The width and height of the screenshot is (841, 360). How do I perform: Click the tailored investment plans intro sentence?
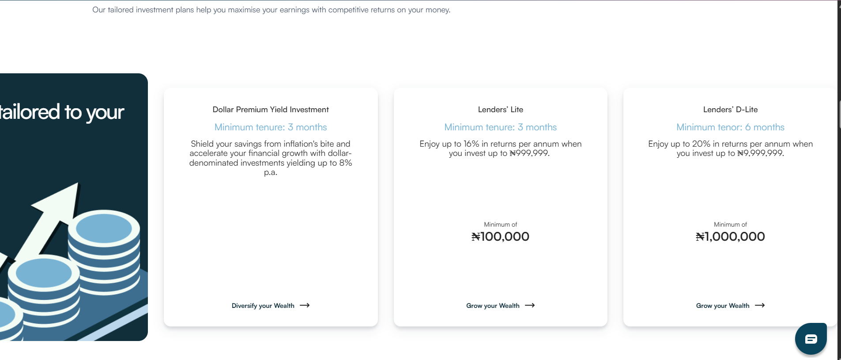pyautogui.click(x=271, y=10)
